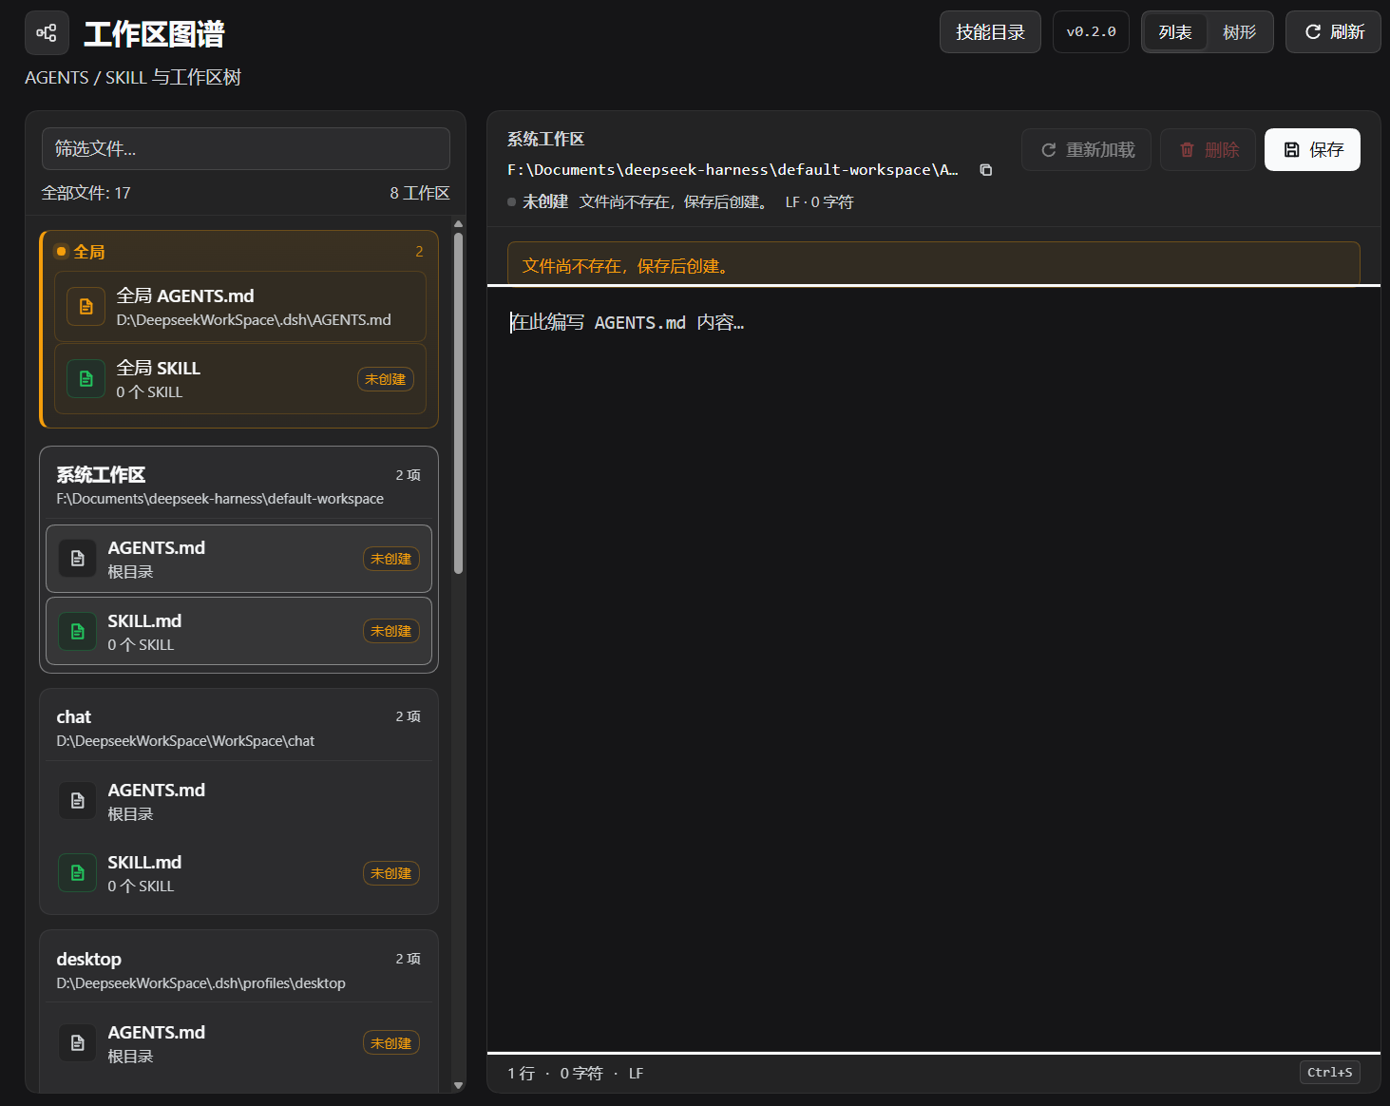The image size is (1390, 1106).
Task: Click the 8 工作区 count label
Action: pyautogui.click(x=420, y=193)
